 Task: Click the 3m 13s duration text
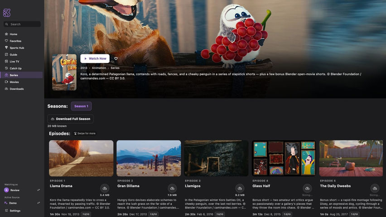tap(257, 214)
